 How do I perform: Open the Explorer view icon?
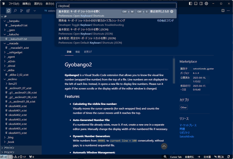coord(9,11)
